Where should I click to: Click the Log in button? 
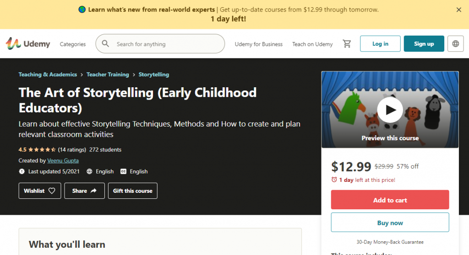click(380, 44)
